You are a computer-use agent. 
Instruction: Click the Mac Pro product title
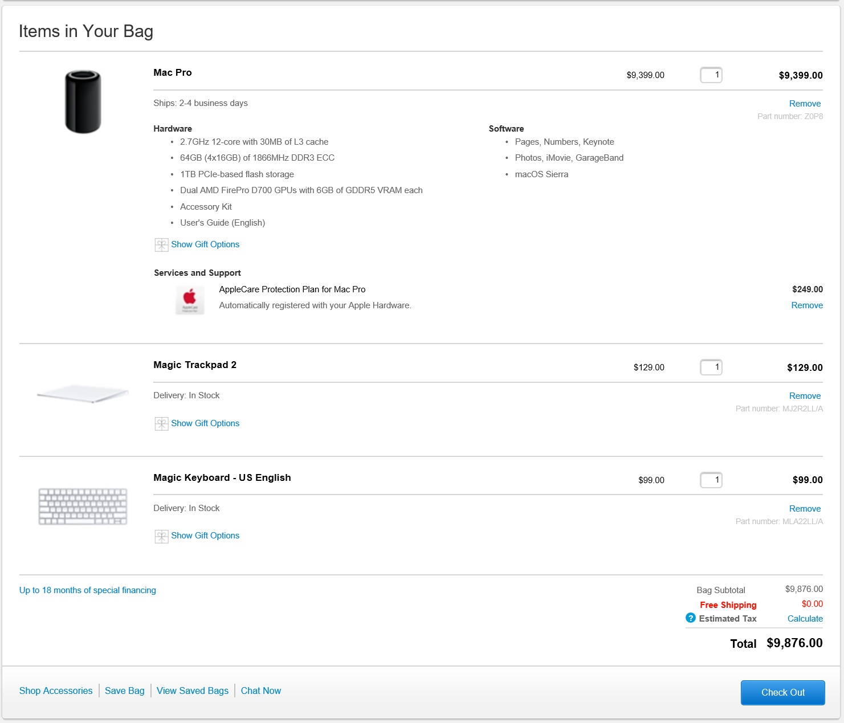[173, 72]
